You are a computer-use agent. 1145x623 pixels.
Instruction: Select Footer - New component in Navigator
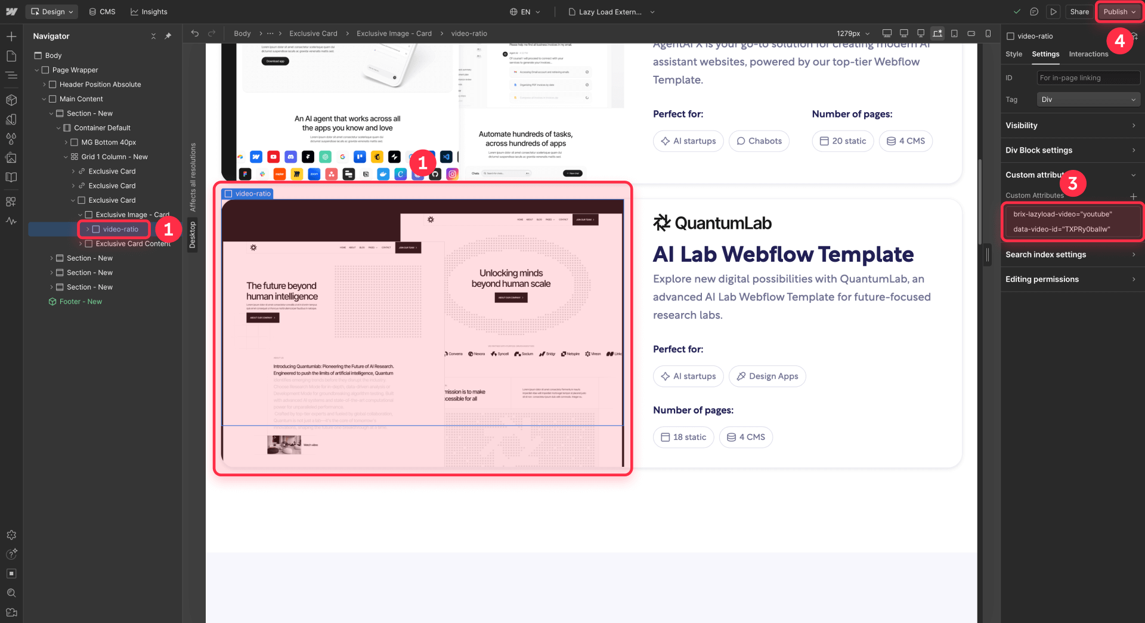pyautogui.click(x=81, y=302)
